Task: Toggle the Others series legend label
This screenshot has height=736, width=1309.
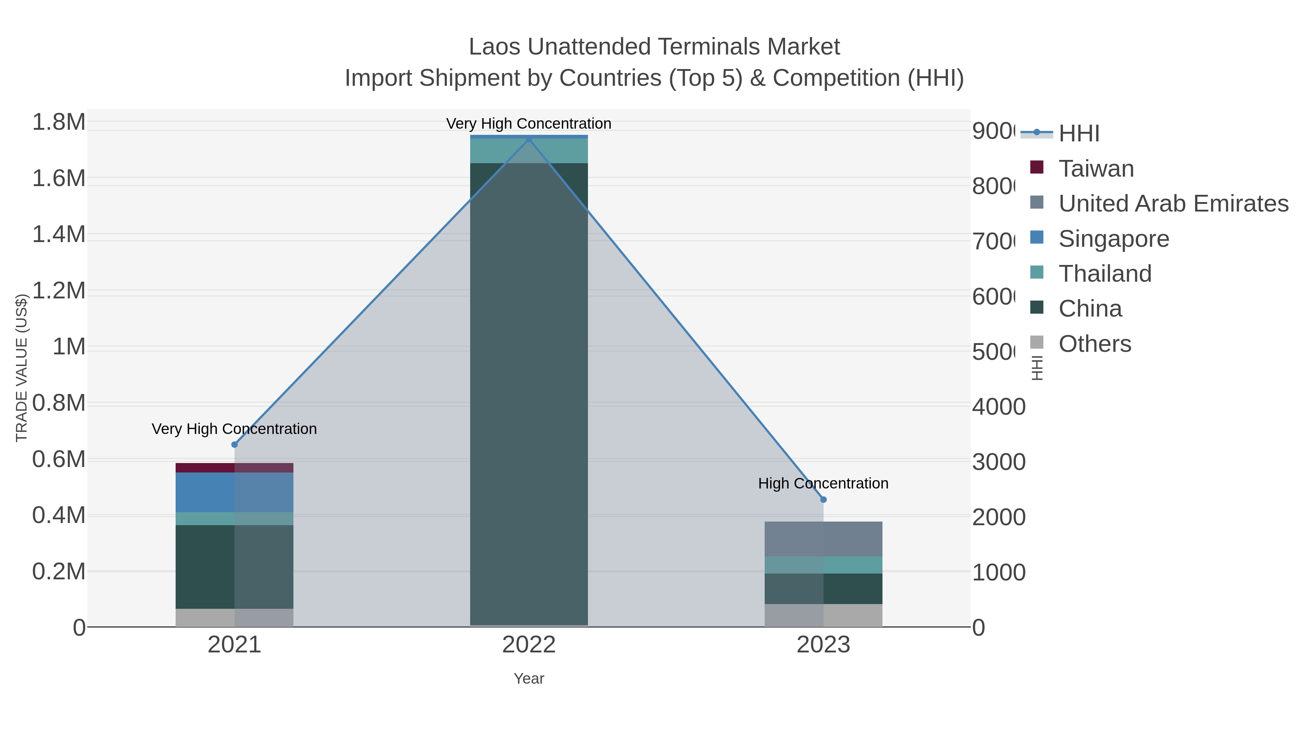Action: pos(1095,343)
